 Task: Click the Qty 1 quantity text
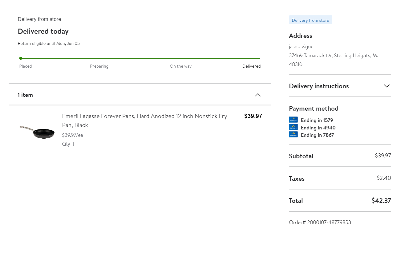(68, 144)
